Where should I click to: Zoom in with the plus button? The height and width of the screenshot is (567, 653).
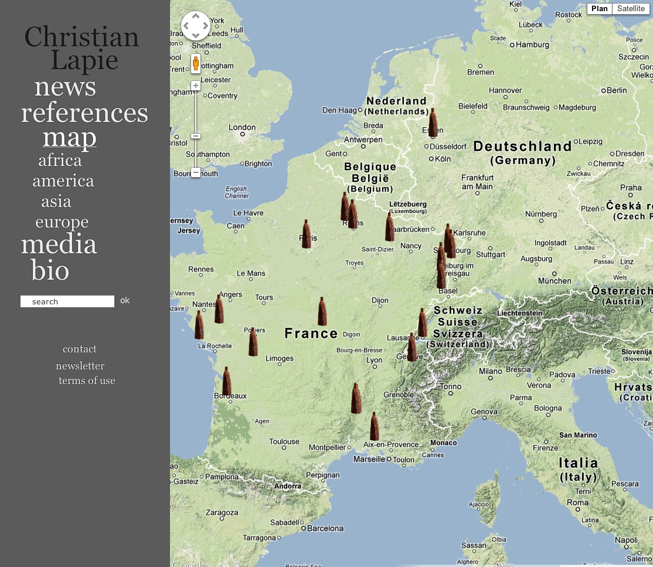(x=196, y=86)
